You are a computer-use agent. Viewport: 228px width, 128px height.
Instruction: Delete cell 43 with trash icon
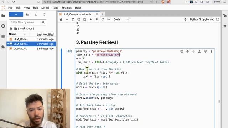[x=211, y=51]
